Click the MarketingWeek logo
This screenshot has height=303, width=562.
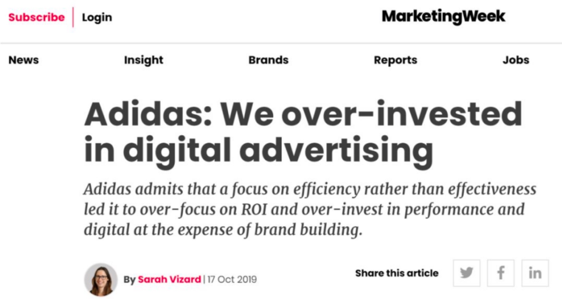click(x=444, y=17)
